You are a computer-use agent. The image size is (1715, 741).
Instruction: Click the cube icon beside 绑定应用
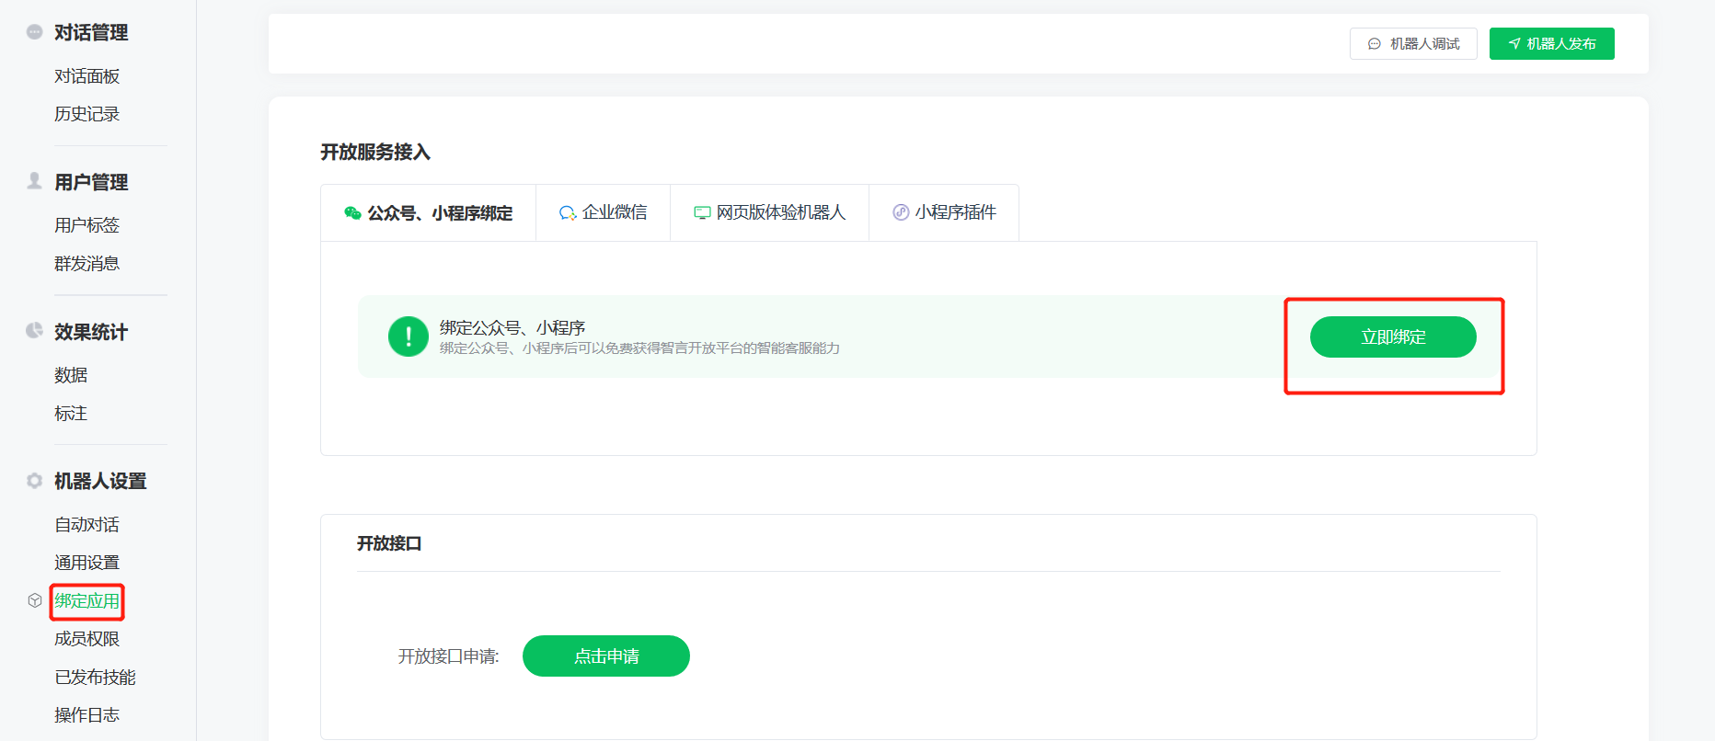pos(35,600)
